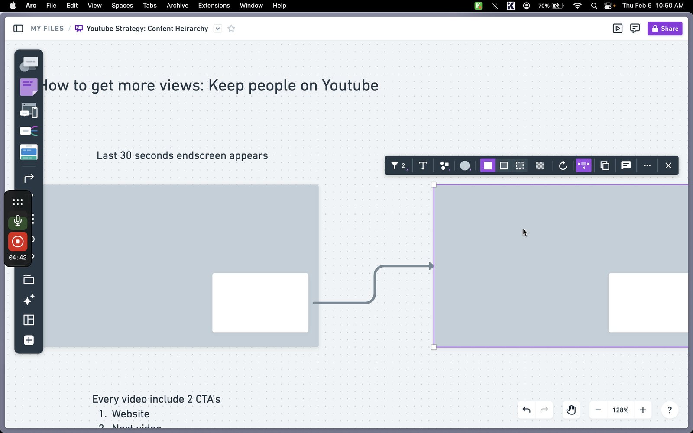
Task: Add a comment to selection
Action: click(626, 165)
